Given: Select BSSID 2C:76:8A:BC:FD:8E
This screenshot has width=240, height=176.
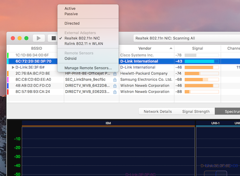Looking at the screenshot, I should (x=33, y=74).
